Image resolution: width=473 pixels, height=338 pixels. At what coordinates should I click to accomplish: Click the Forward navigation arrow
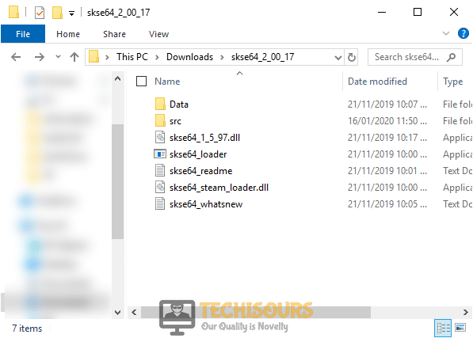coord(39,57)
